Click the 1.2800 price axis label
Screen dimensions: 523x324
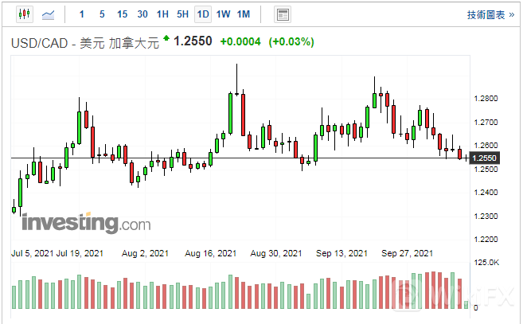486,99
